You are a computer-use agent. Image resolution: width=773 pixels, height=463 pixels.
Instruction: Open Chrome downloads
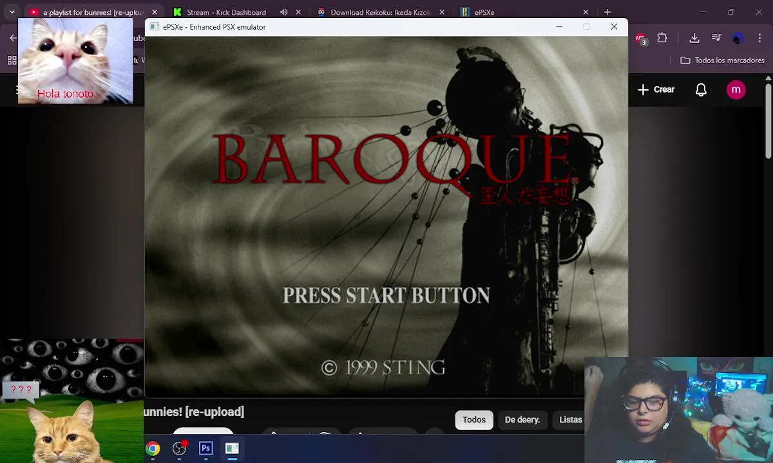click(x=694, y=38)
